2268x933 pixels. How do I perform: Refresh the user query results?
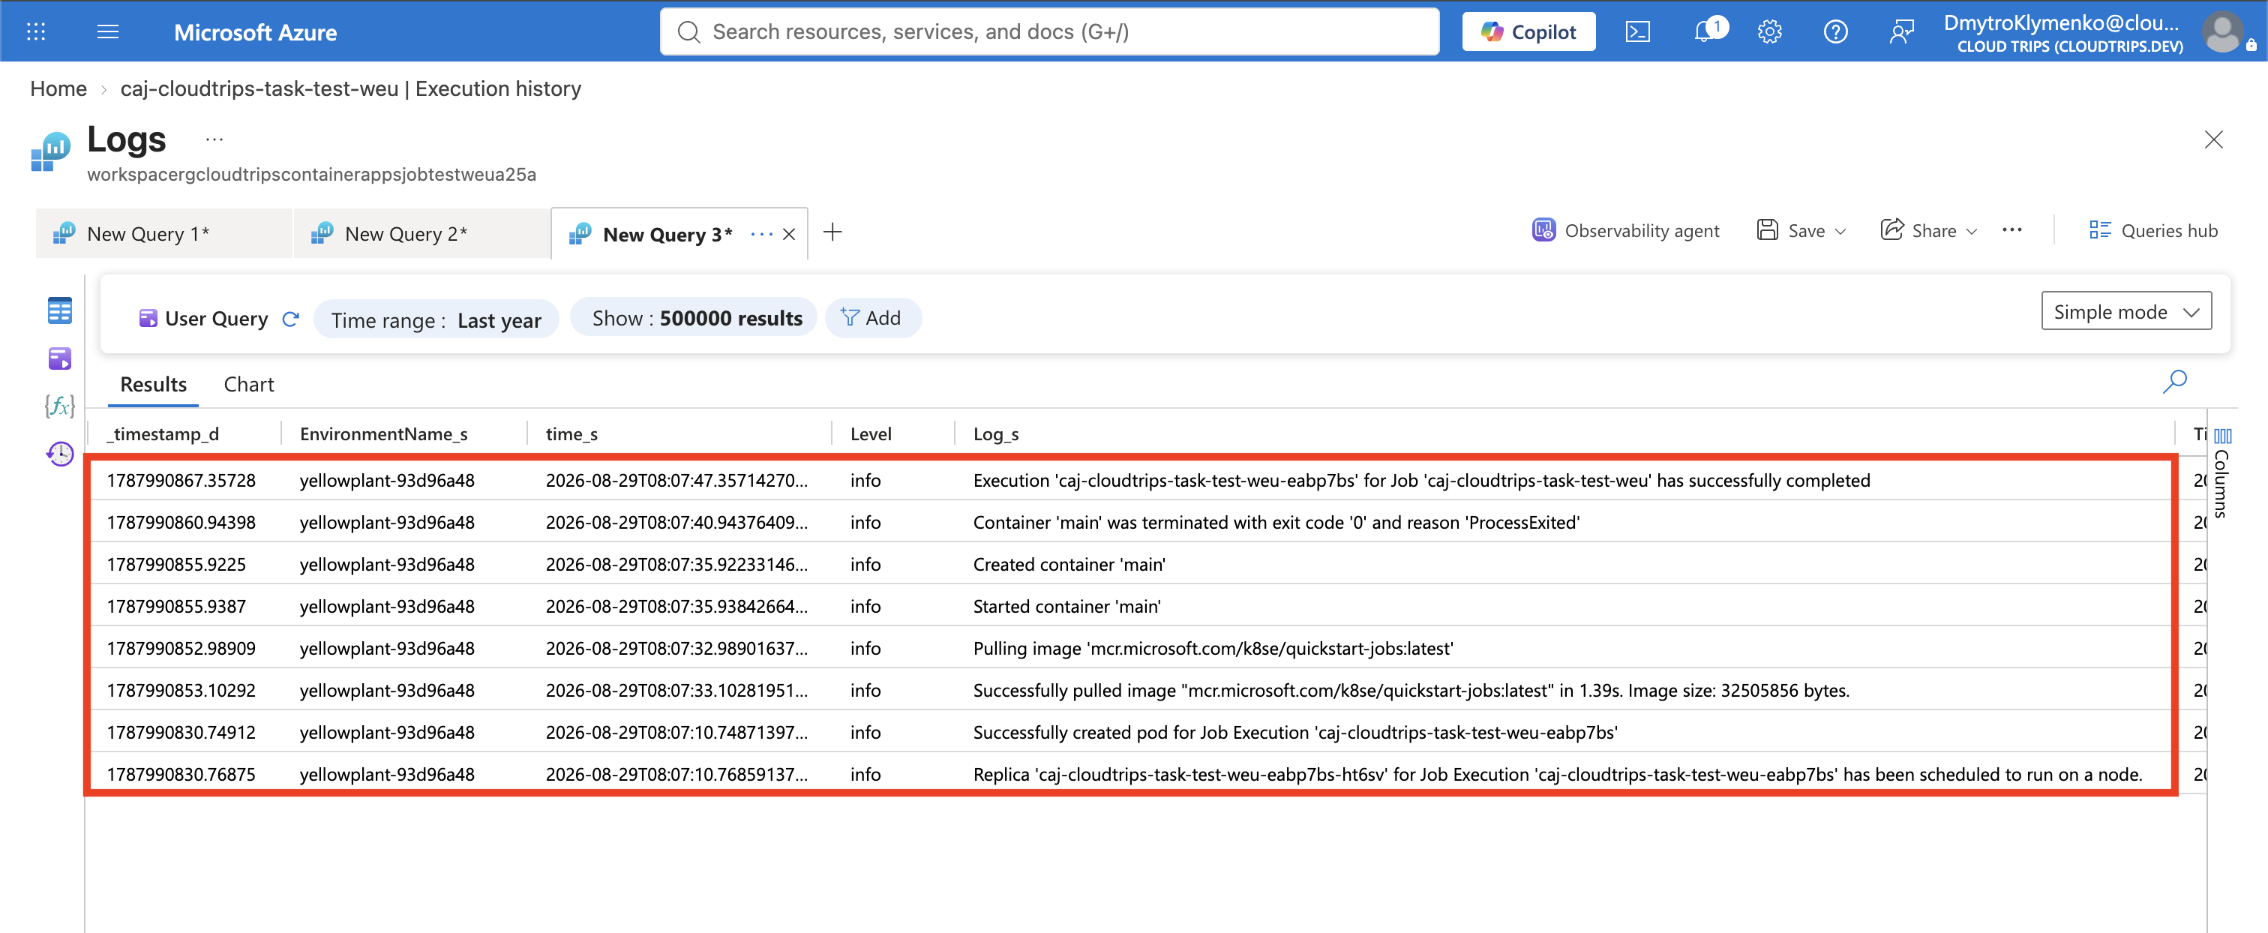[x=290, y=319]
